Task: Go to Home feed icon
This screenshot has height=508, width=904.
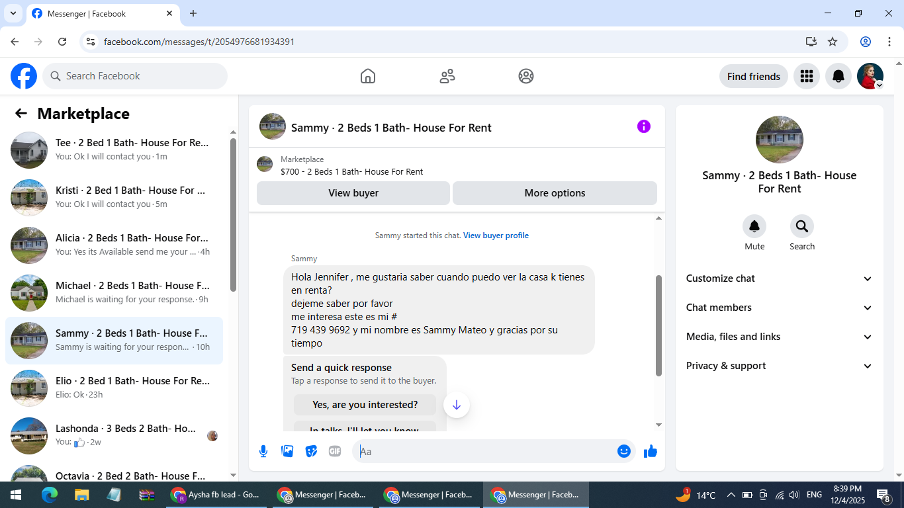Action: coord(368,76)
